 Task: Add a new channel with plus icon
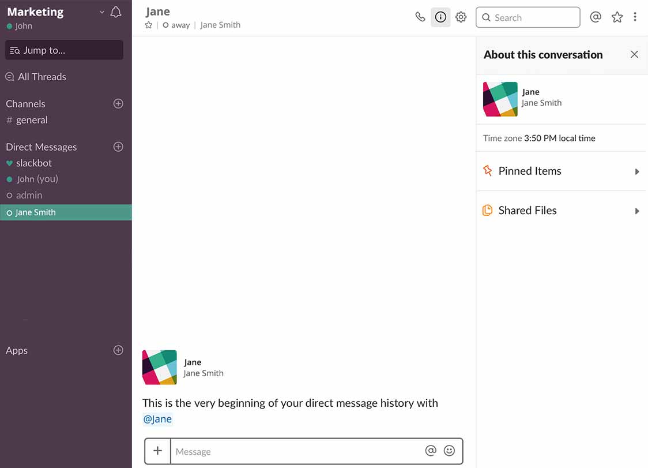(x=118, y=104)
